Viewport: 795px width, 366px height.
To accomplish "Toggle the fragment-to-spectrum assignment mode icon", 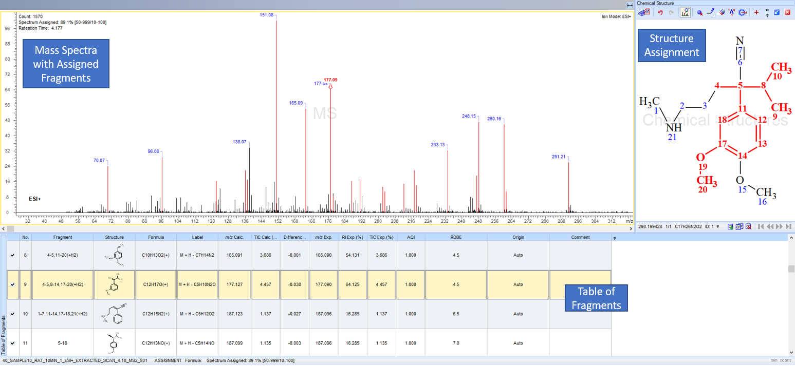I will pos(685,12).
